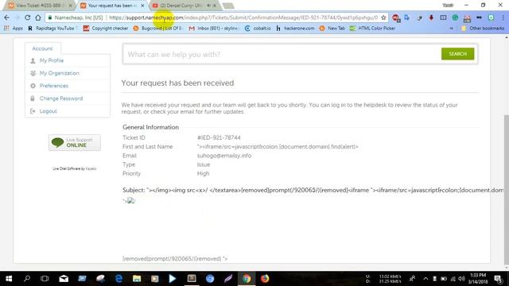Open Microsoft Edge from the taskbar
509x286 pixels.
pyautogui.click(x=119, y=279)
